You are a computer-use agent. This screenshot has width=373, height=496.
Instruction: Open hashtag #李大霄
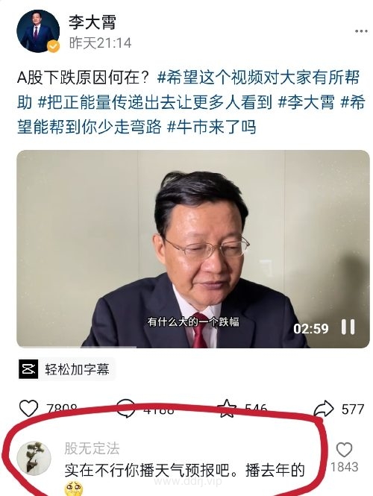click(x=306, y=102)
